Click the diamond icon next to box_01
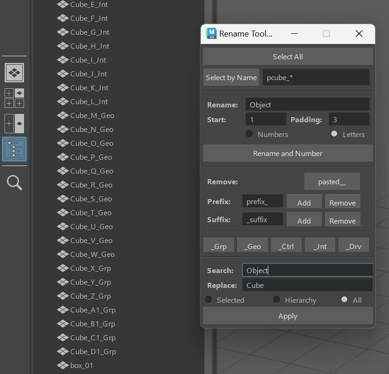The height and width of the screenshot is (374, 389). pos(63,365)
